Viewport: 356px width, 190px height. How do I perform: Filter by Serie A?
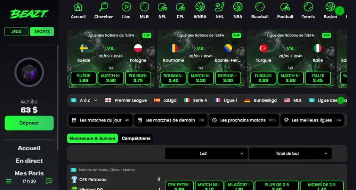(x=195, y=100)
